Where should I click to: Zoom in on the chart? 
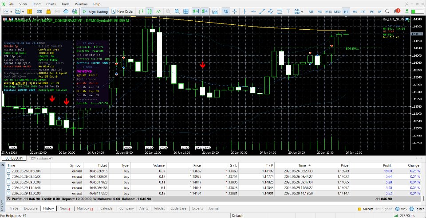(x=169, y=12)
